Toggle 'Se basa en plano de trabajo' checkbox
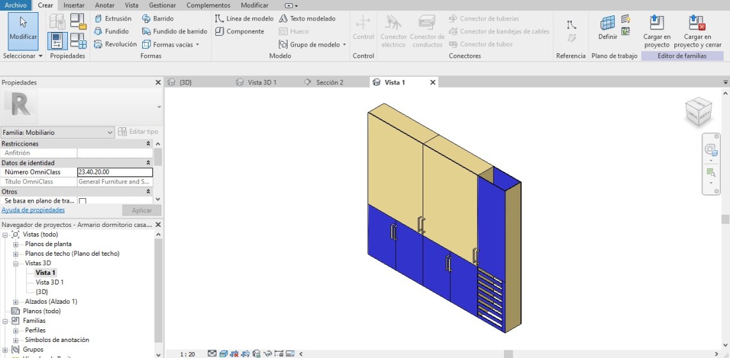Image resolution: width=730 pixels, height=358 pixels. (82, 201)
